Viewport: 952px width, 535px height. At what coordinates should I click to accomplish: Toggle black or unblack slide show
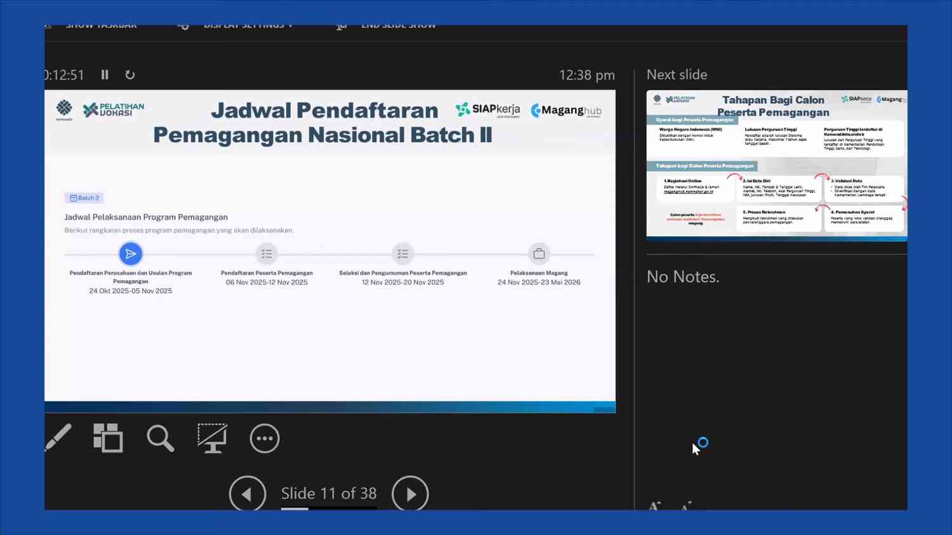point(212,438)
